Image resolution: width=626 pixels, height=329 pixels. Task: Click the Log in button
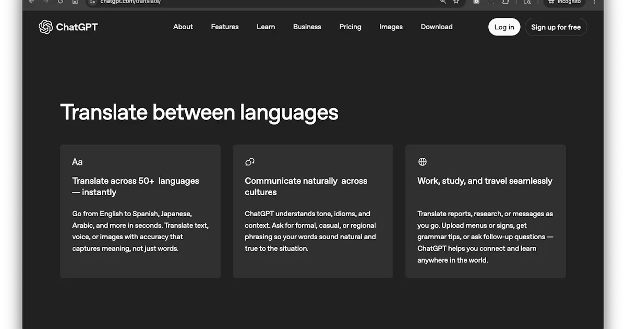tap(504, 27)
